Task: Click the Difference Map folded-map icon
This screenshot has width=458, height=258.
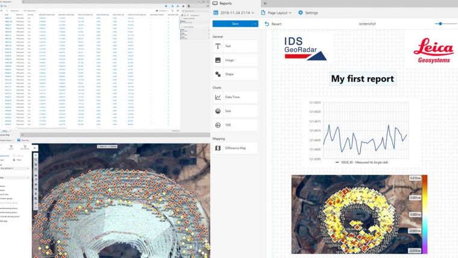Action: (x=218, y=148)
